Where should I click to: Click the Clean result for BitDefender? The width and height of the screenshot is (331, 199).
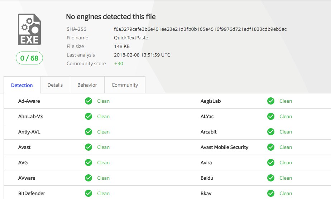coord(103,193)
